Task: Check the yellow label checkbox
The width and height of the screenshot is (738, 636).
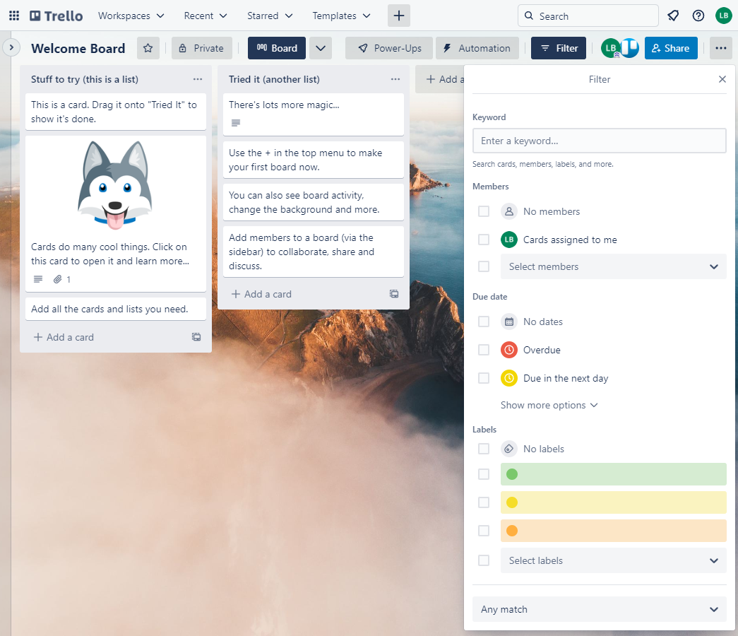Action: (x=483, y=502)
